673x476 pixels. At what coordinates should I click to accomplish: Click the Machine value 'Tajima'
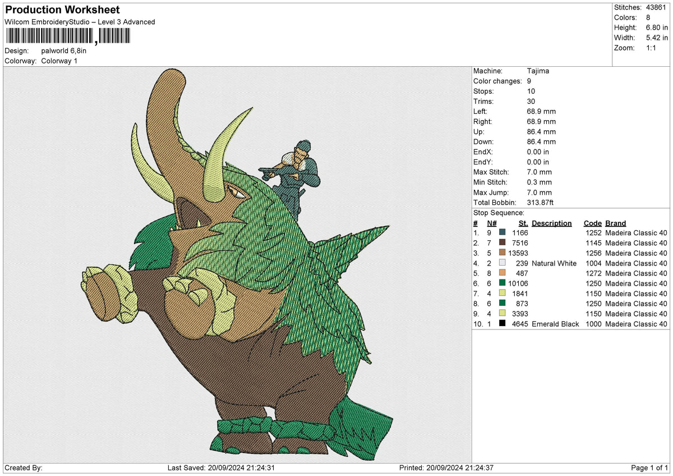point(538,71)
